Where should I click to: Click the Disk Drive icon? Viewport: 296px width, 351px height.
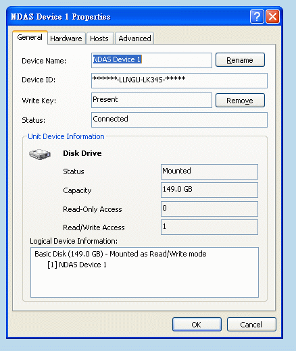[x=40, y=155]
